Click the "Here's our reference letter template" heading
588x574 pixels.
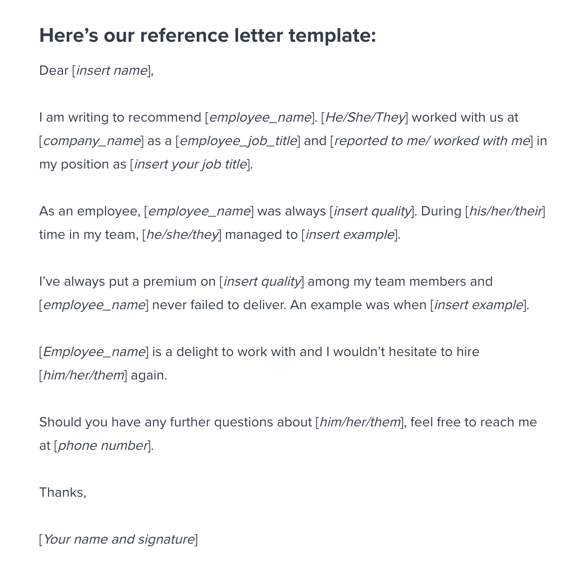(x=207, y=36)
